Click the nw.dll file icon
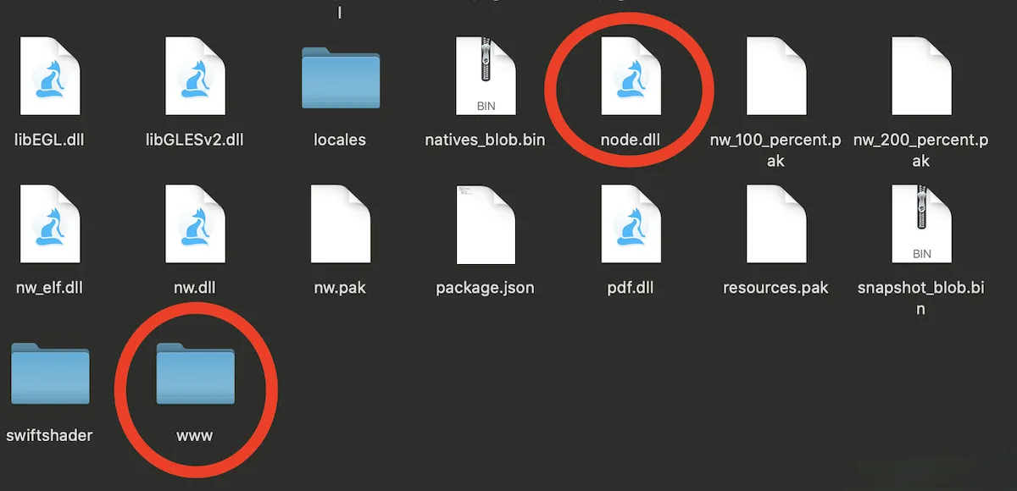Image resolution: width=1017 pixels, height=491 pixels. pos(194,225)
